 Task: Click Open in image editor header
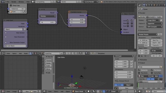tap(34, 91)
